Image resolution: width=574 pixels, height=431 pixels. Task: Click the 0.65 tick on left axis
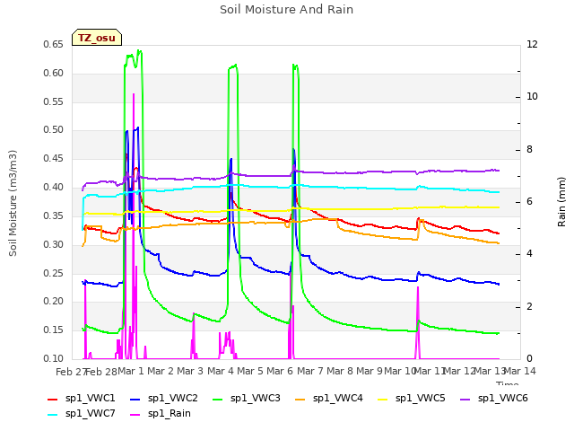[54, 45]
